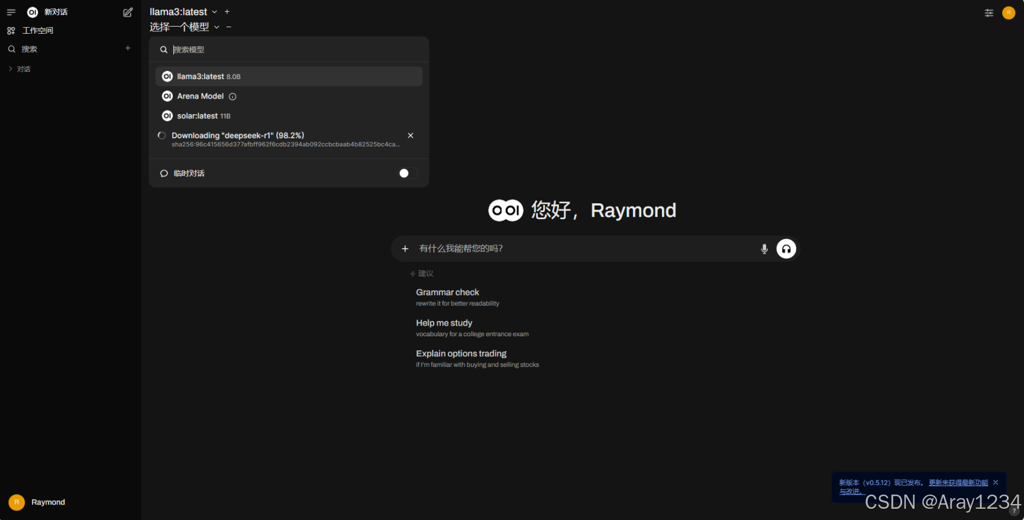
Task: Click the workspace grid icon
Action: coord(11,30)
